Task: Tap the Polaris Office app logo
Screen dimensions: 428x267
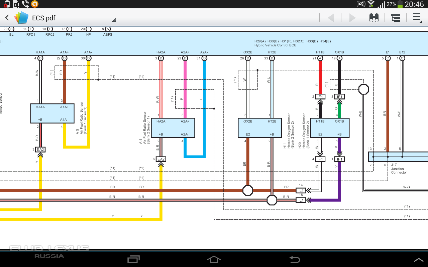Action: pos(21,18)
